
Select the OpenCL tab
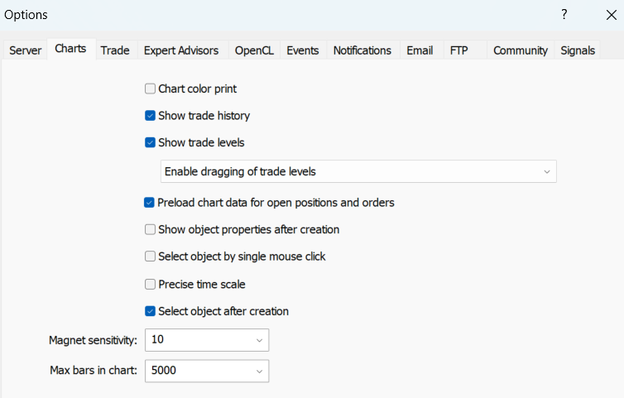[254, 50]
